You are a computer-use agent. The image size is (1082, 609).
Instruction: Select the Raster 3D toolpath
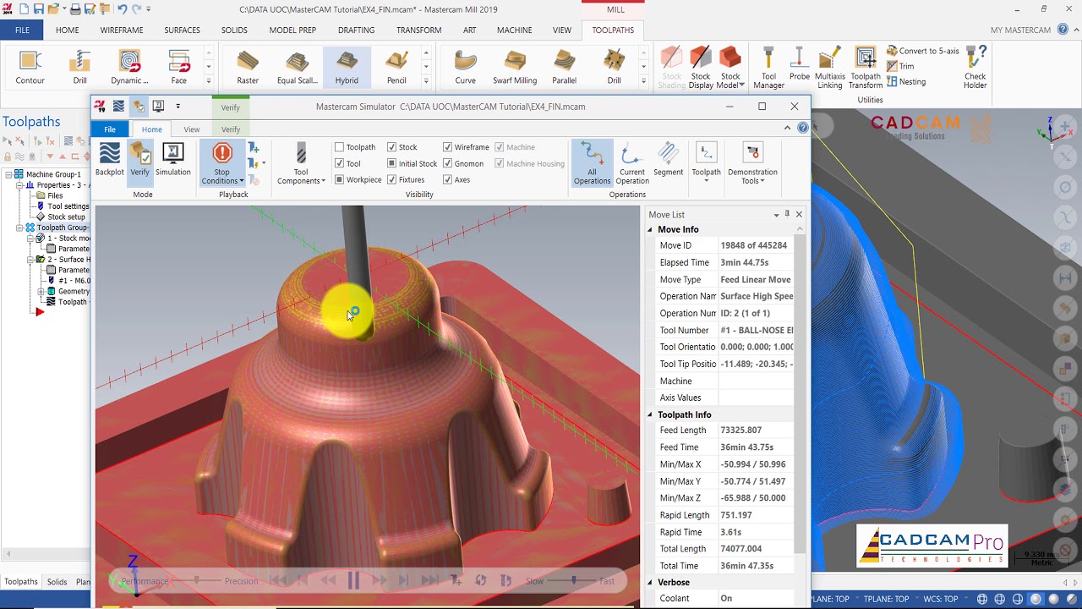coord(248,68)
